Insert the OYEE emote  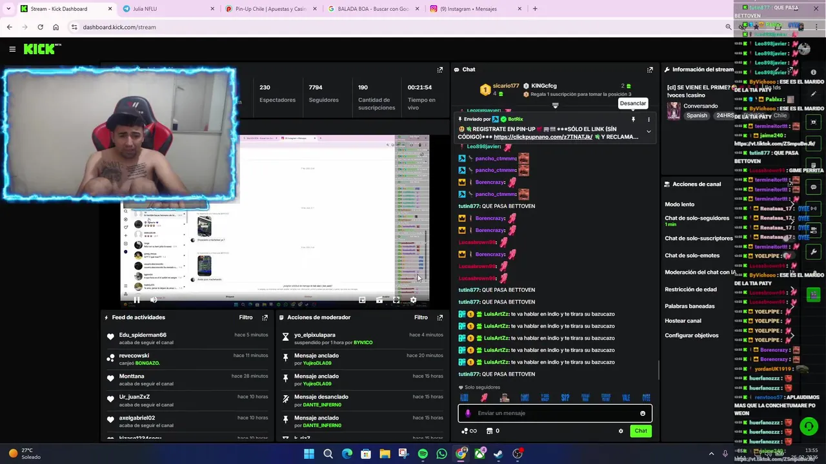click(x=646, y=398)
